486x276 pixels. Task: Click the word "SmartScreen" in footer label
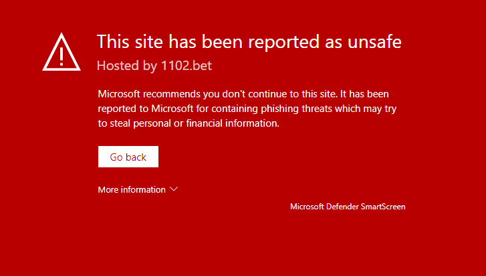[383, 207]
